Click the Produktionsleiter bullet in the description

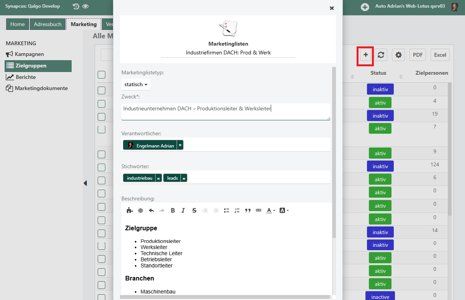click(160, 241)
